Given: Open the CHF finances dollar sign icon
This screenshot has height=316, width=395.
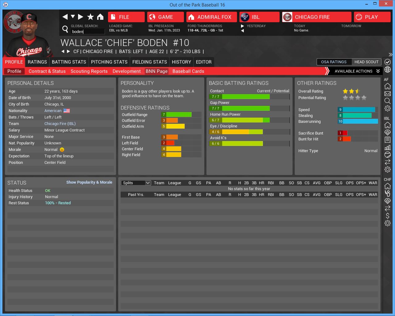Looking at the screenshot, I should pos(388,216).
